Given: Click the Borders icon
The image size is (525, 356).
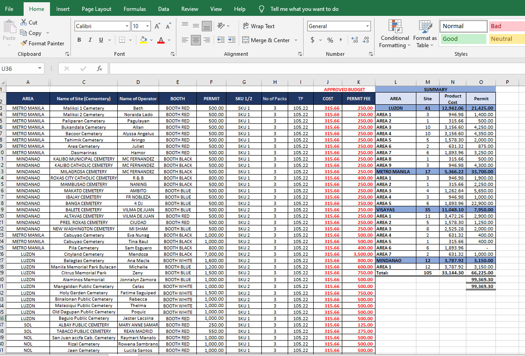Looking at the screenshot, I should click(x=122, y=40).
